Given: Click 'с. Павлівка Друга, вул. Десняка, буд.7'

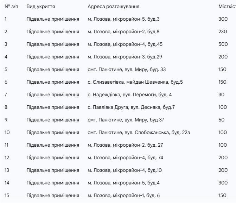Looking at the screenshot, I should tap(131, 107).
